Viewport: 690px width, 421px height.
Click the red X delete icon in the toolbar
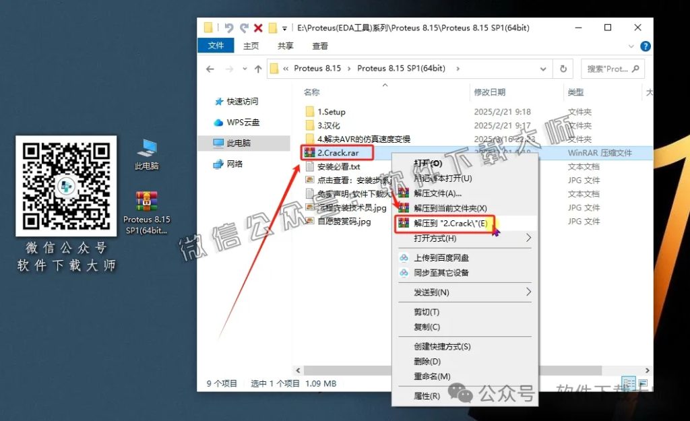coord(259,27)
